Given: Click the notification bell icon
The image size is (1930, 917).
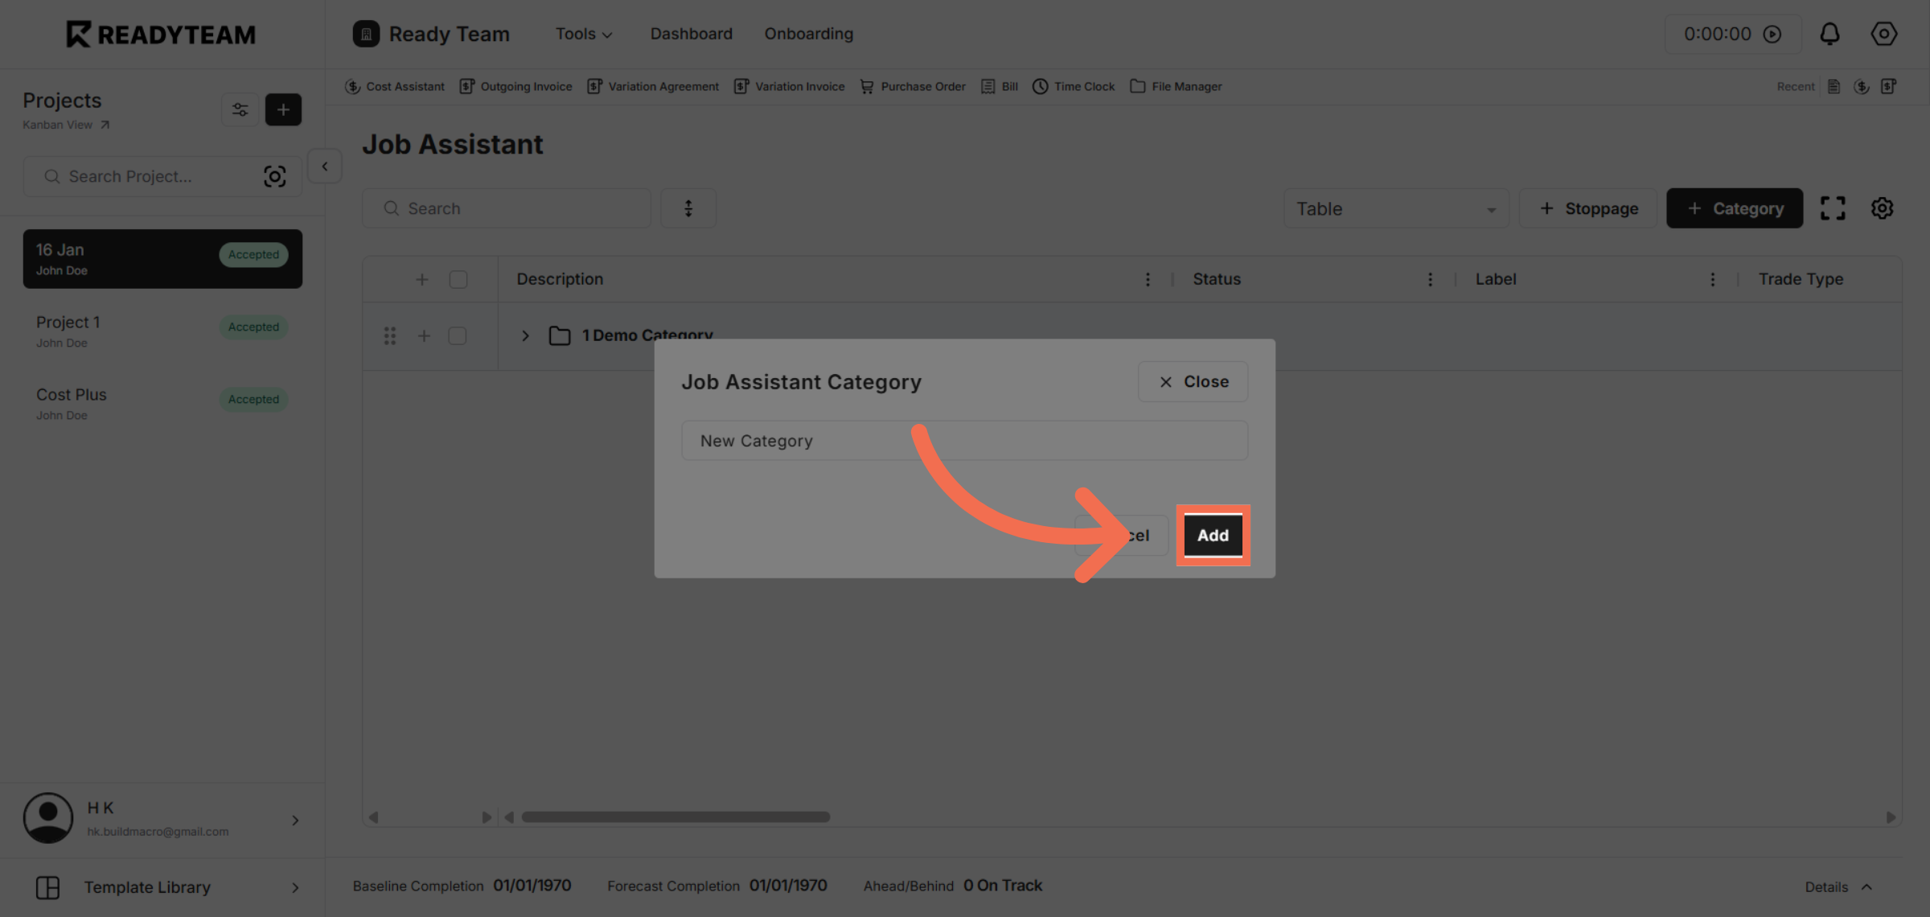Looking at the screenshot, I should tap(1829, 34).
